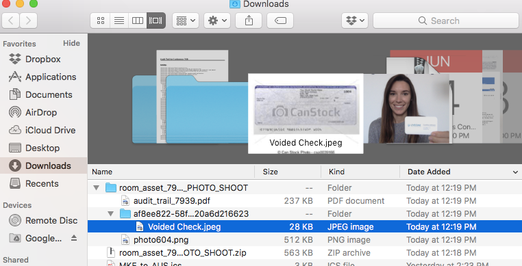This screenshot has height=266, width=522.
Task: Select the room_asset PHOTO_SHOOT folder row
Action: pyautogui.click(x=305, y=188)
